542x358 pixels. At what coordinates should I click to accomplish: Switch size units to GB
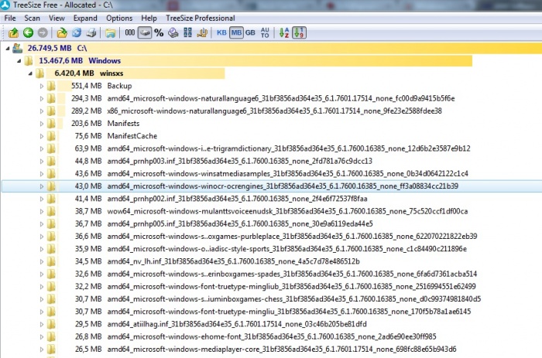coord(250,32)
